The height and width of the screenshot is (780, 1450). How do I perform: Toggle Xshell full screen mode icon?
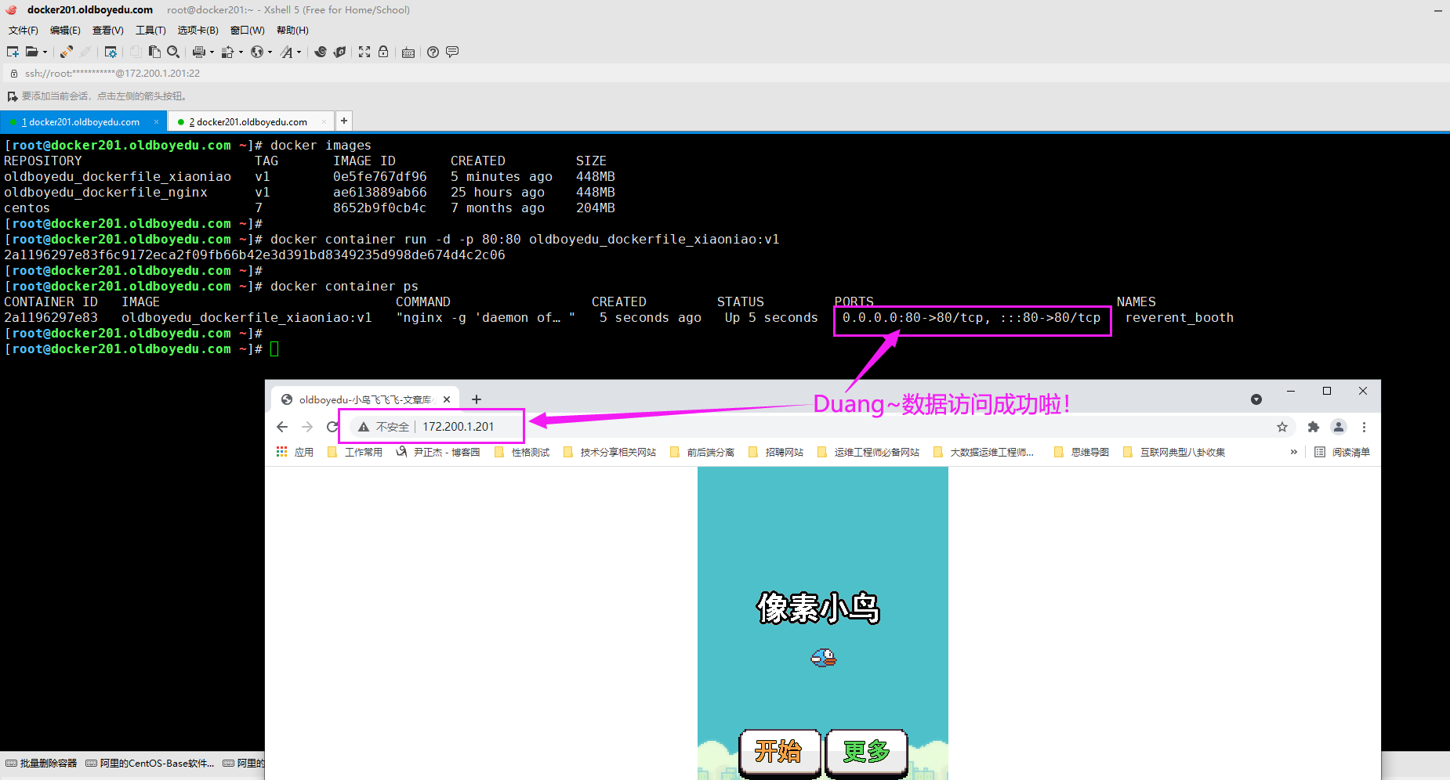[364, 52]
